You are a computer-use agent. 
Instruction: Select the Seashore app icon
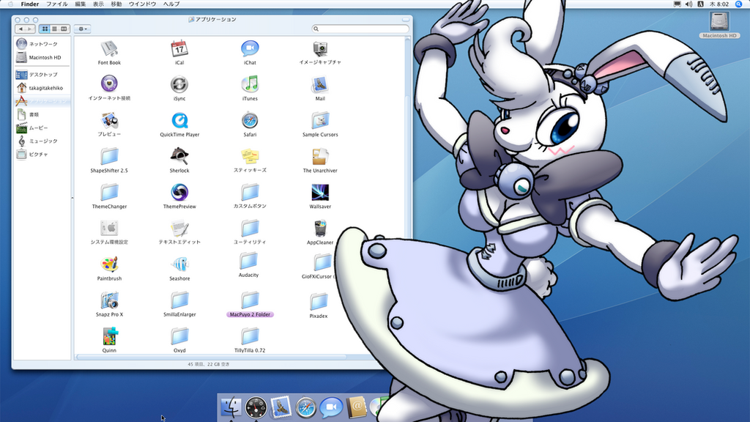(179, 264)
